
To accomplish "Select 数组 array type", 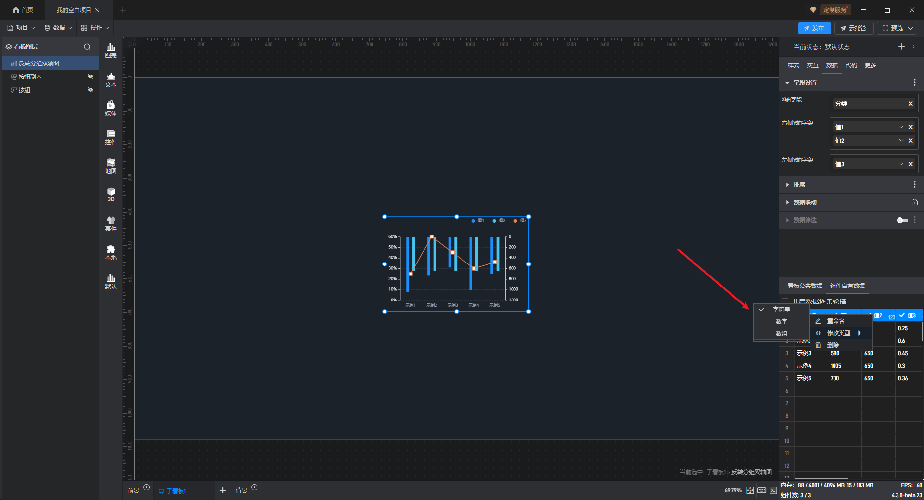I will 782,334.
